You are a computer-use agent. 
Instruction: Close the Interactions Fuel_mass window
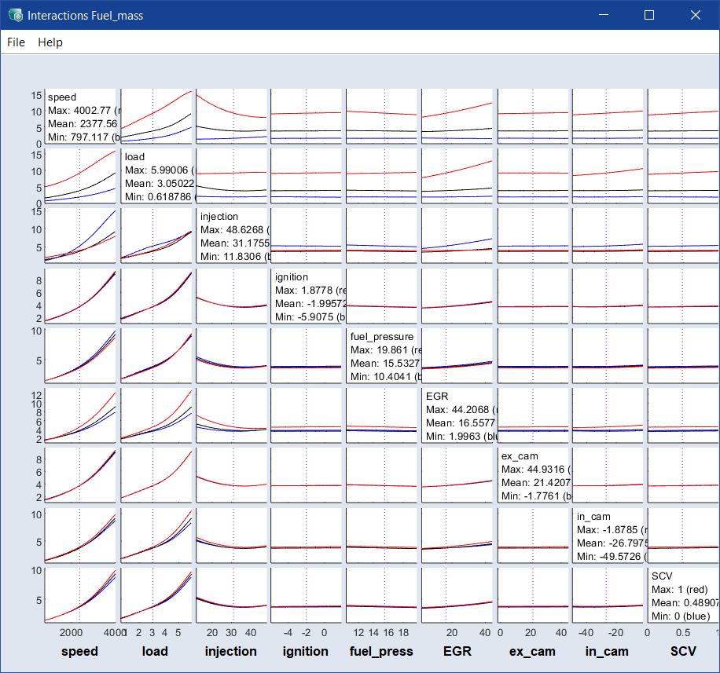coord(696,15)
